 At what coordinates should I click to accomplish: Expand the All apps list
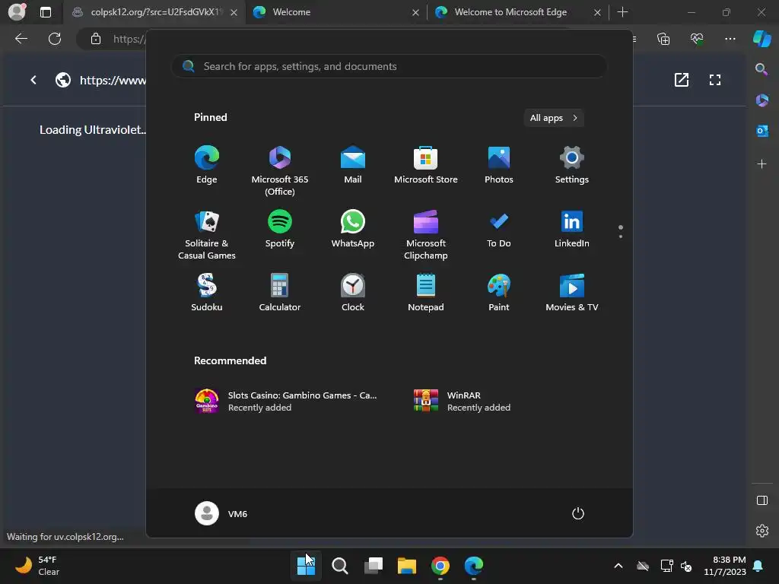[x=554, y=118]
